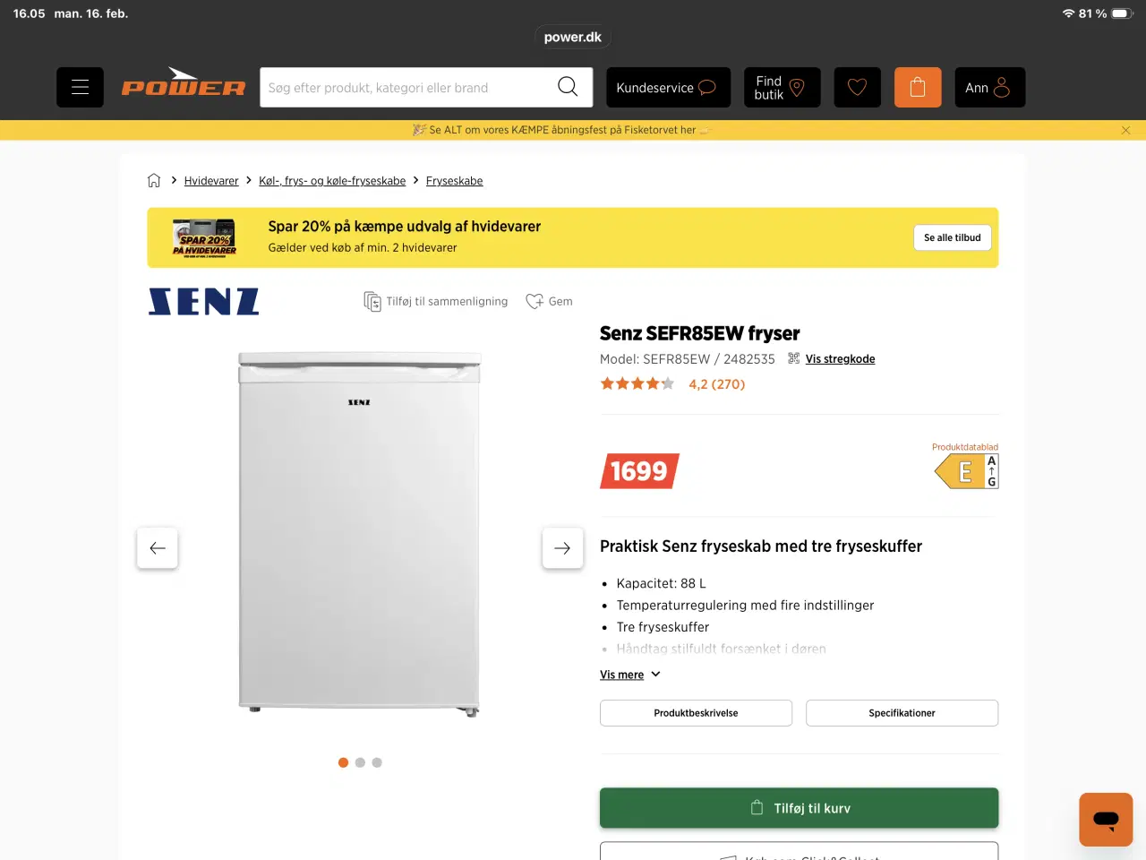Click the Se alle tilbud button
This screenshot has width=1146, height=860.
click(952, 237)
